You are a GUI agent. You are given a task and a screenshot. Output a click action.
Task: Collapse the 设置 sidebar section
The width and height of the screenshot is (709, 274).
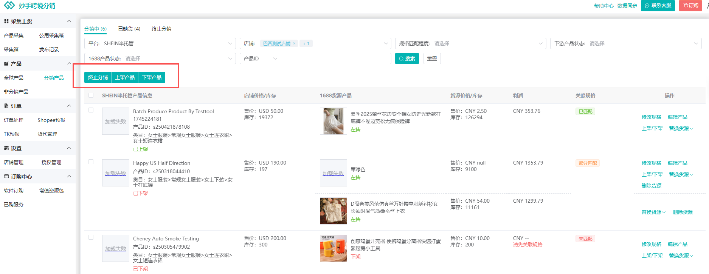69,148
